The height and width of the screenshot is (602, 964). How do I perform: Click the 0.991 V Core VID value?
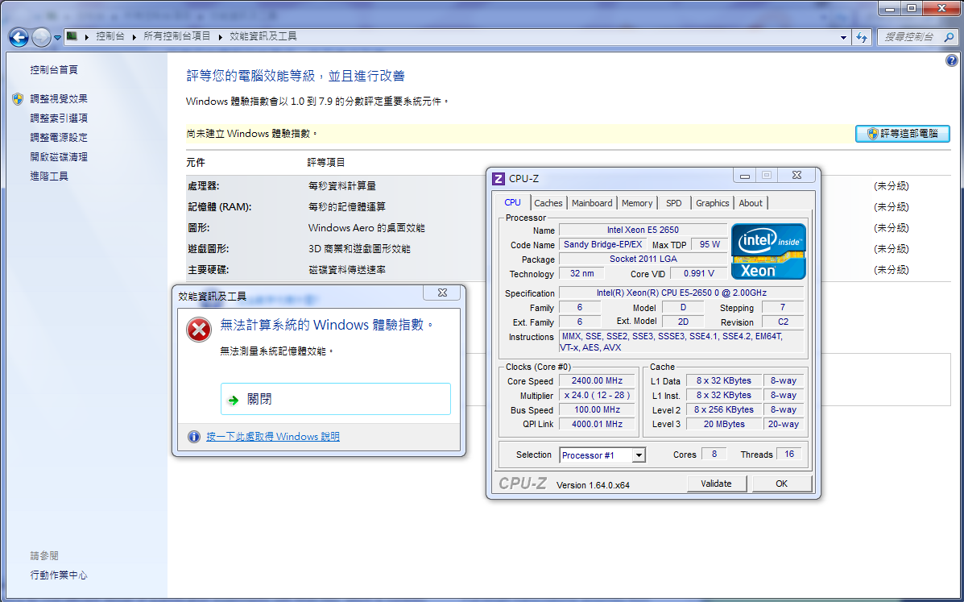698,274
